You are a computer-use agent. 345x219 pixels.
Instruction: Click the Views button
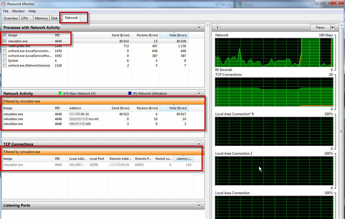pos(320,28)
